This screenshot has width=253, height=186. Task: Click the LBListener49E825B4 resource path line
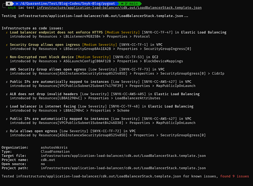(x=80, y=36)
